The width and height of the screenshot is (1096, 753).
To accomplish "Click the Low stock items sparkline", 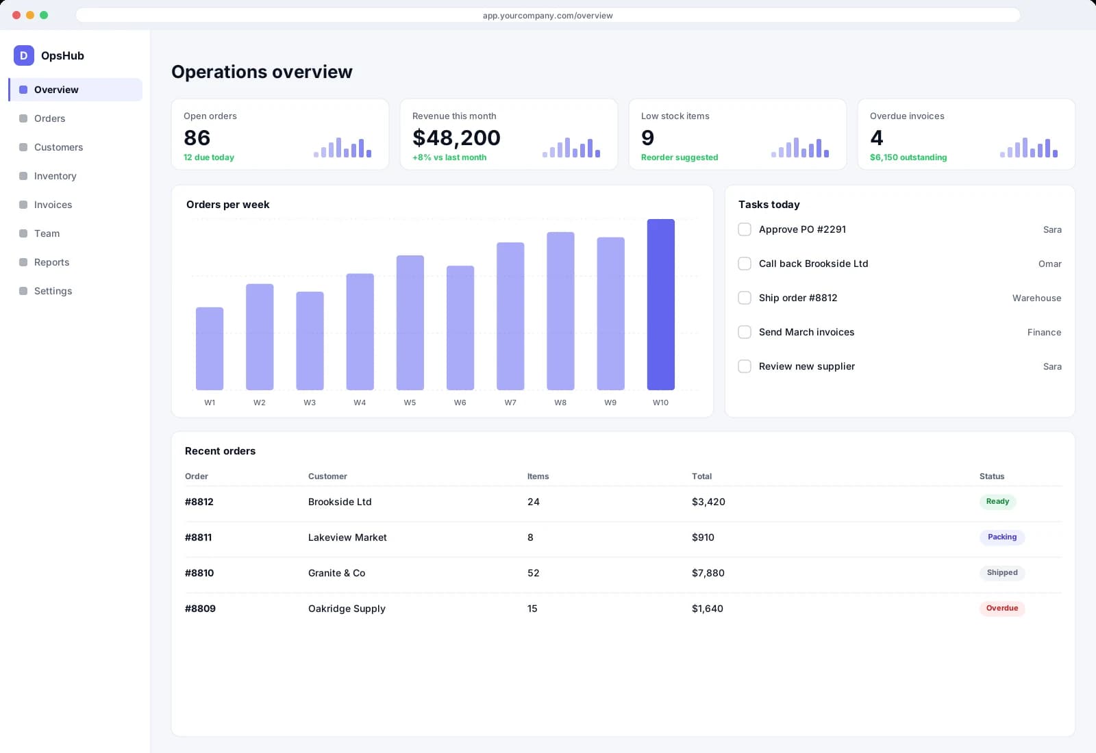I will coord(800,147).
